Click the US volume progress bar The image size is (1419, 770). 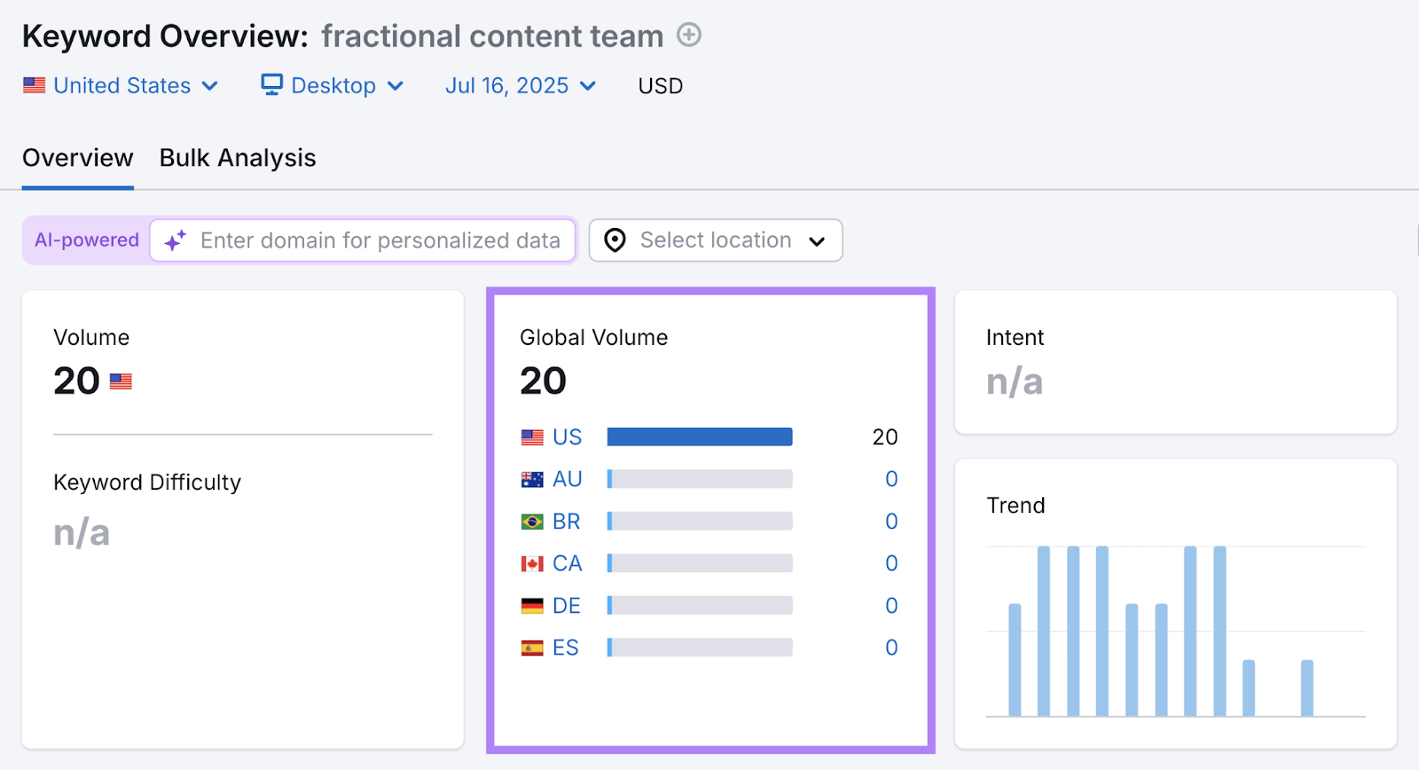[700, 437]
